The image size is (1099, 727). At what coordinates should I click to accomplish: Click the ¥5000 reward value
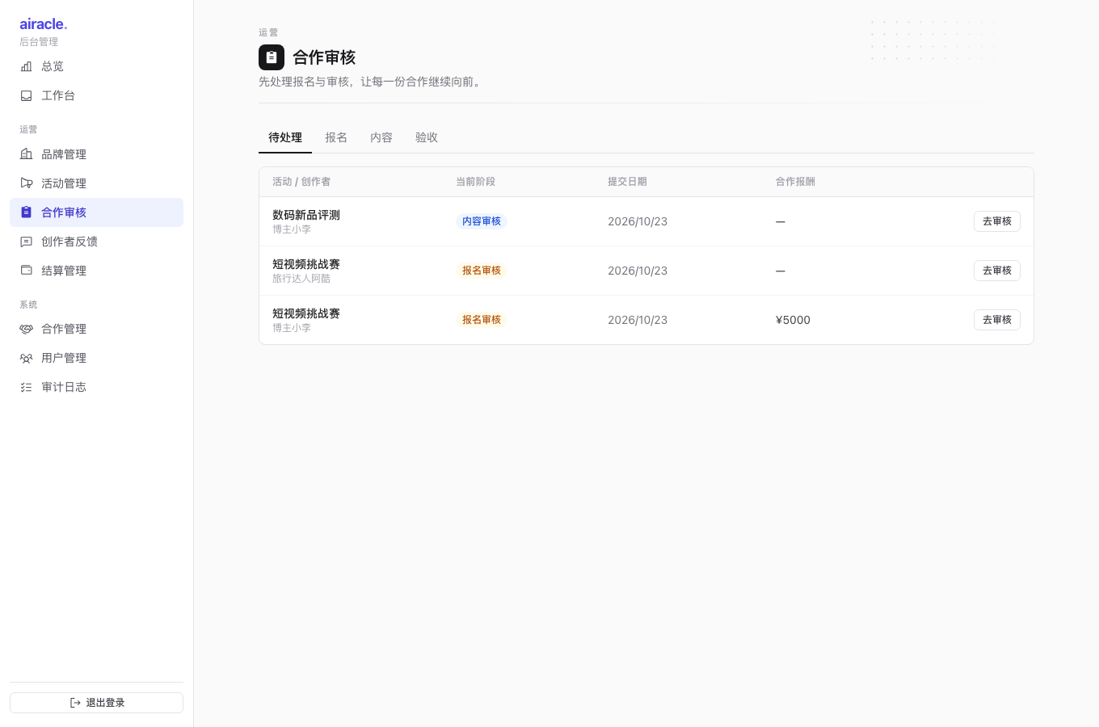tap(793, 320)
